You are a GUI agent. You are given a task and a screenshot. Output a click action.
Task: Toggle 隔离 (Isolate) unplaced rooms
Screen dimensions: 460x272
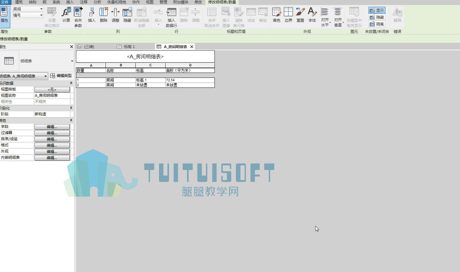tap(377, 24)
